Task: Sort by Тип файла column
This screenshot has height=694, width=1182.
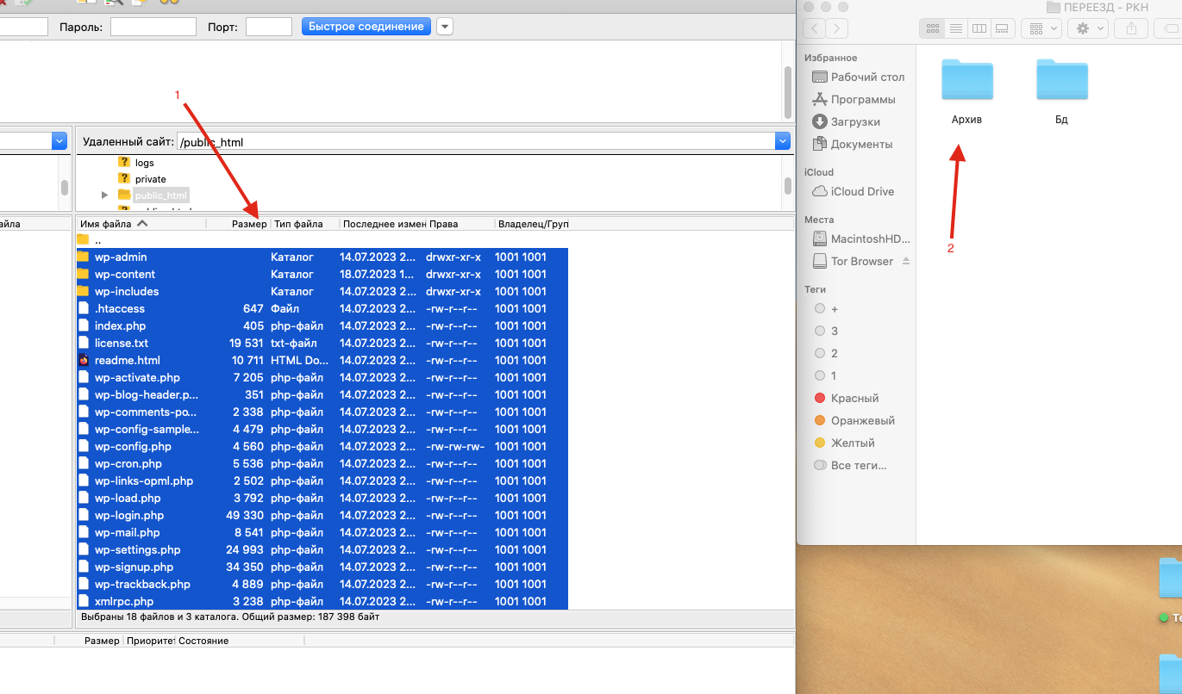Action: tap(305, 224)
